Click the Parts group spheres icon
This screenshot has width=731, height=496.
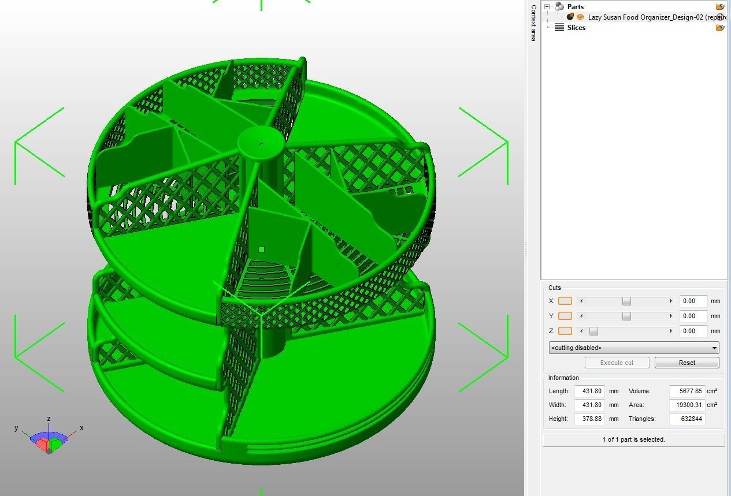559,6
